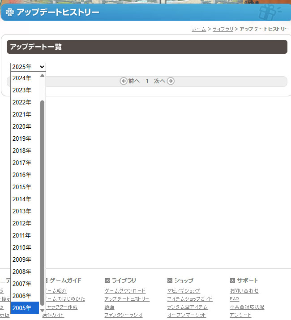Choose 2010年 from the list

tap(25, 247)
